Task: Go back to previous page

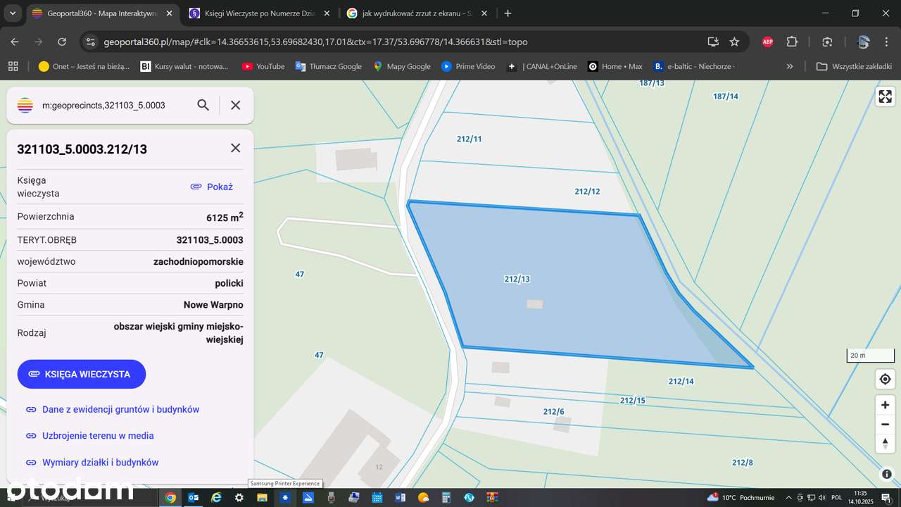Action: coord(15,42)
